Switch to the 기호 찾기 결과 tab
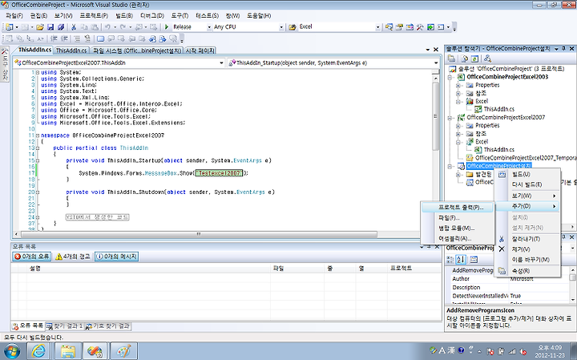The image size is (577, 360). [107, 326]
